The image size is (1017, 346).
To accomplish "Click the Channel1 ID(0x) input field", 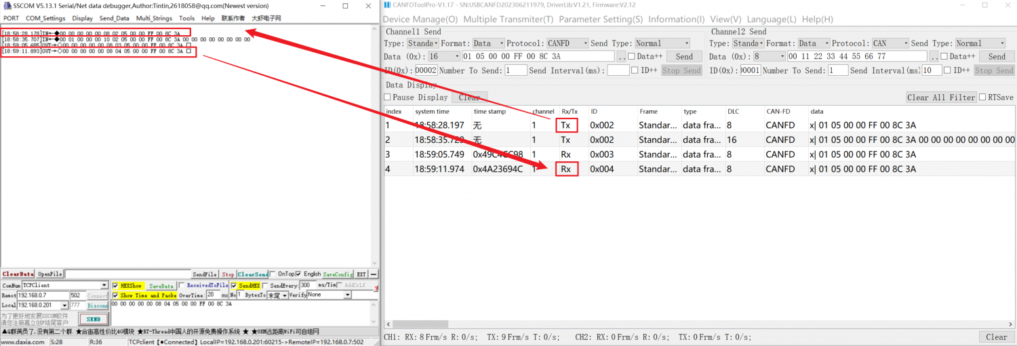I will coord(426,70).
